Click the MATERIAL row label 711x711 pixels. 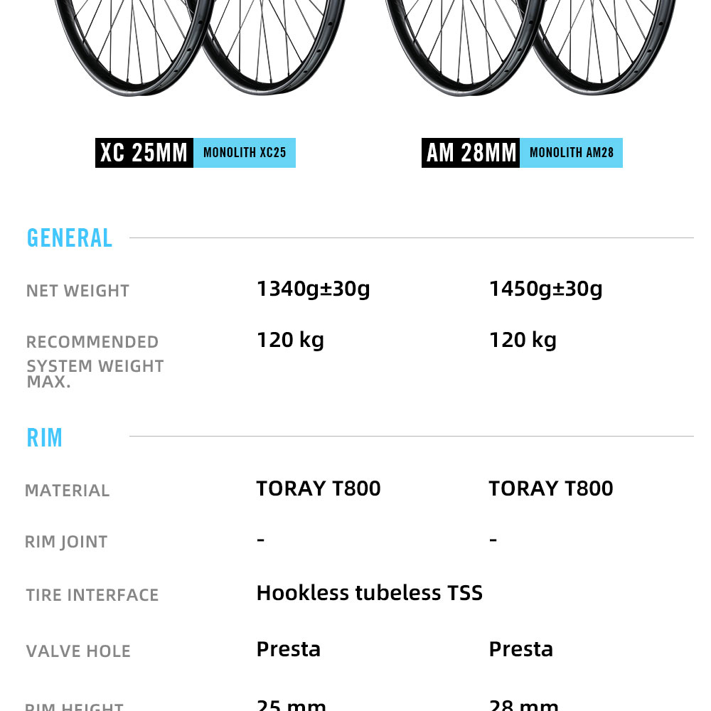click(x=68, y=491)
